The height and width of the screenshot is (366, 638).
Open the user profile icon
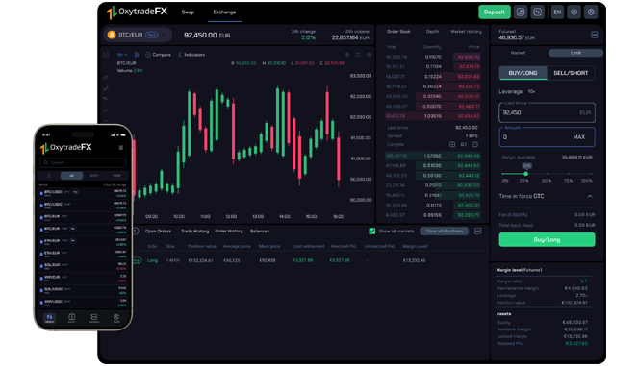[591, 12]
